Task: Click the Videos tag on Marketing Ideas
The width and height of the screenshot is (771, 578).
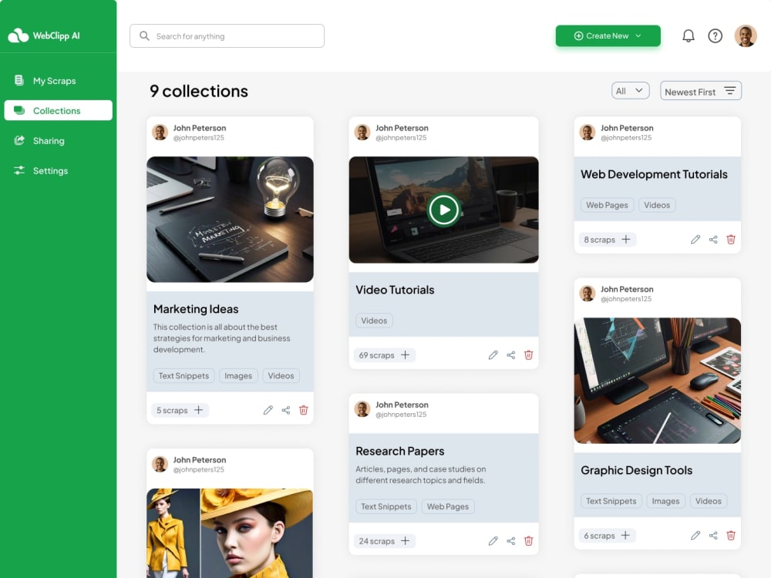Action: (281, 375)
